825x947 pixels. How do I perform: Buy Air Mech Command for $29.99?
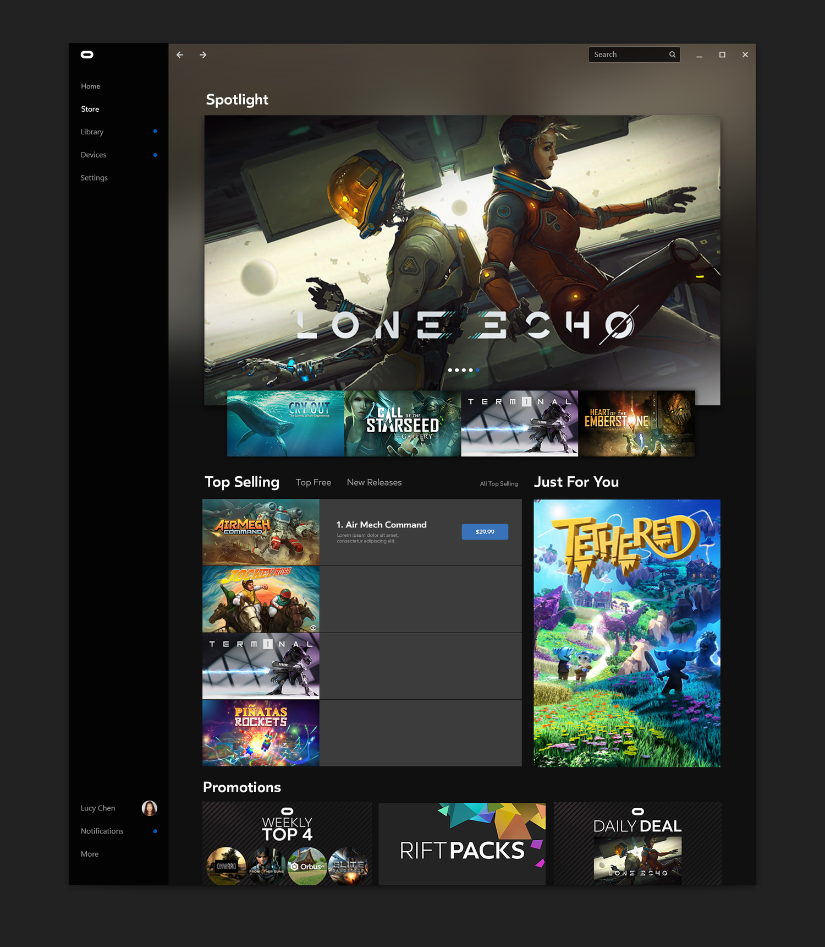coord(485,532)
